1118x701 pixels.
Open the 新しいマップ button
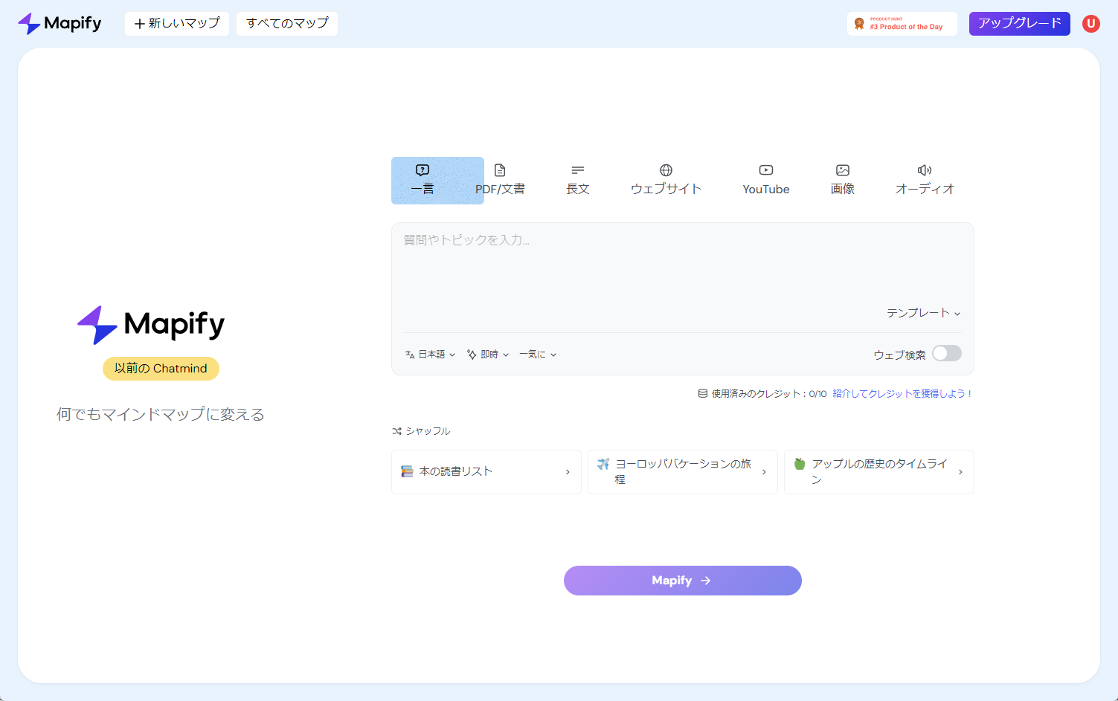click(177, 24)
